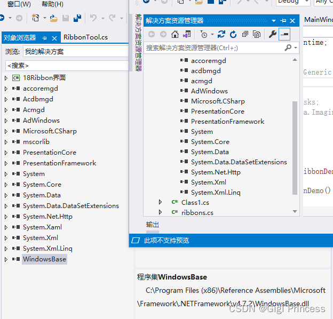Open search options dropdown next to magnifier

coord(296,48)
